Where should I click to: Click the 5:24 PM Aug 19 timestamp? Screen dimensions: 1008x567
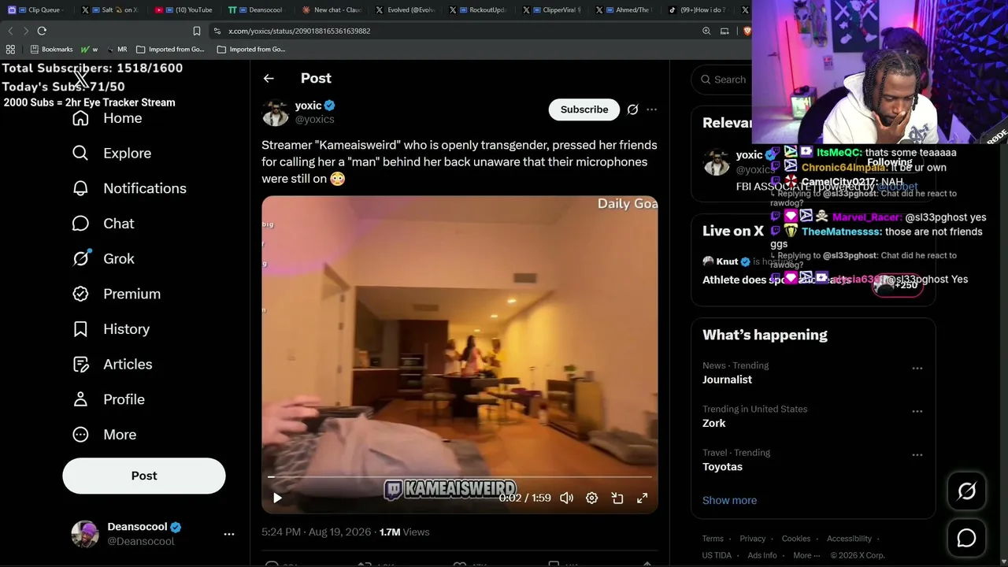[x=316, y=532]
